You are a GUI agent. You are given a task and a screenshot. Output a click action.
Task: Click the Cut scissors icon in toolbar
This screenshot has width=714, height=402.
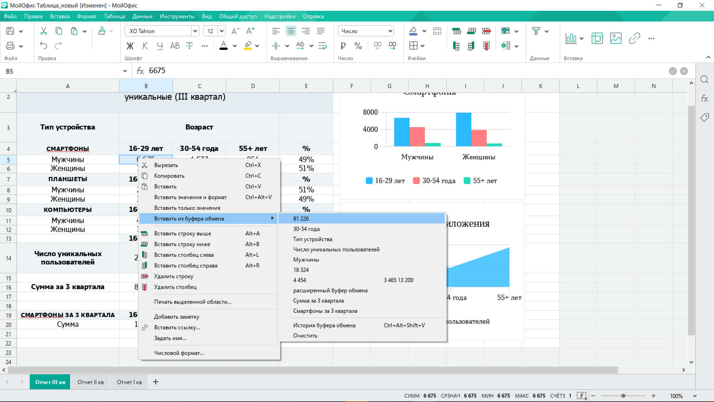coord(44,31)
